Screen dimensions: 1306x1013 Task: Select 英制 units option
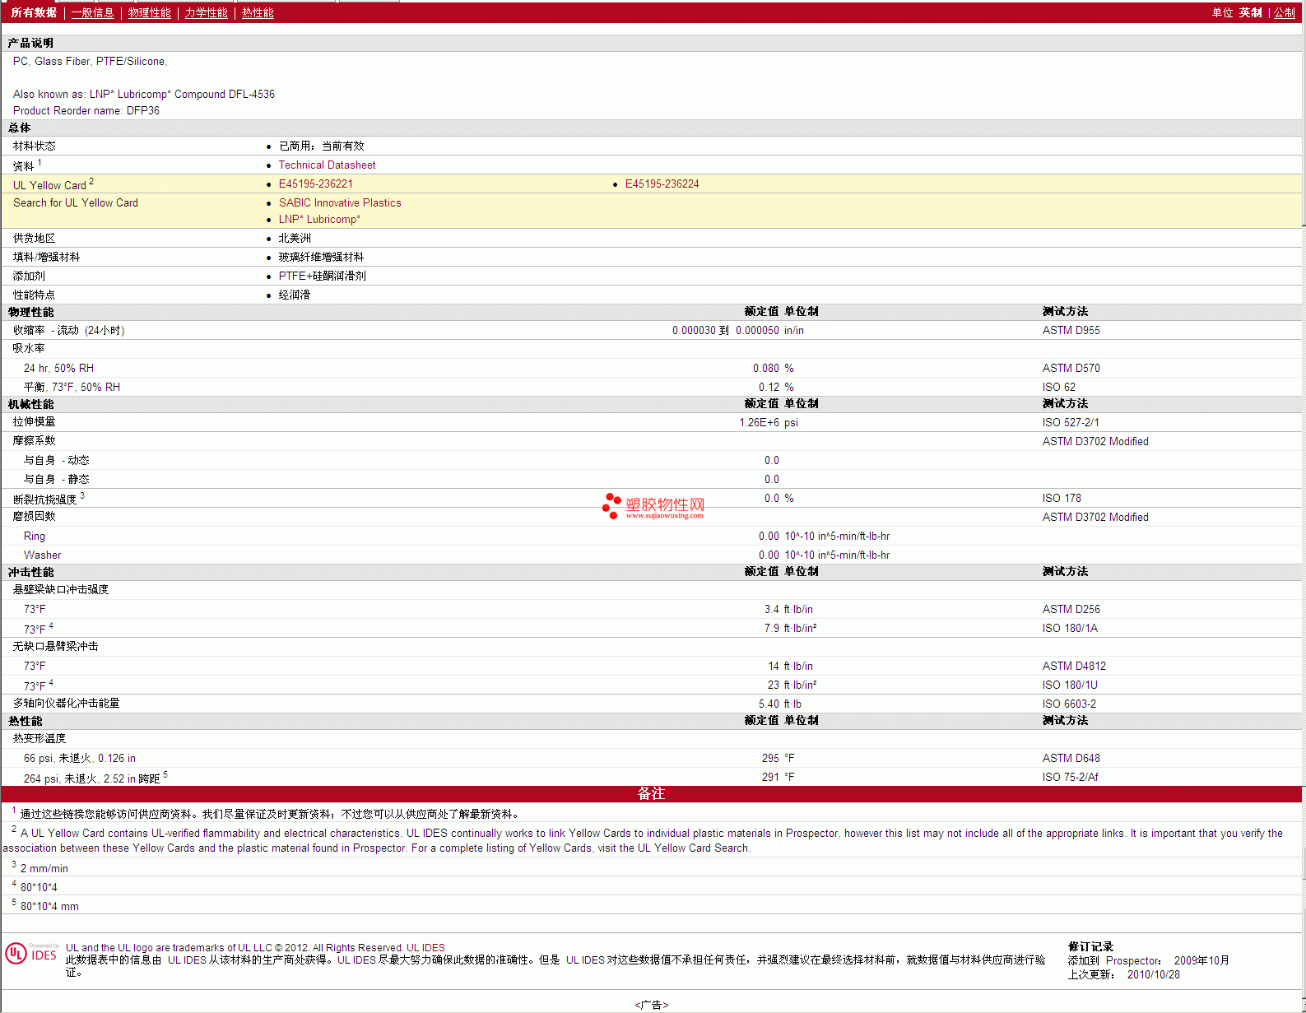(1250, 13)
